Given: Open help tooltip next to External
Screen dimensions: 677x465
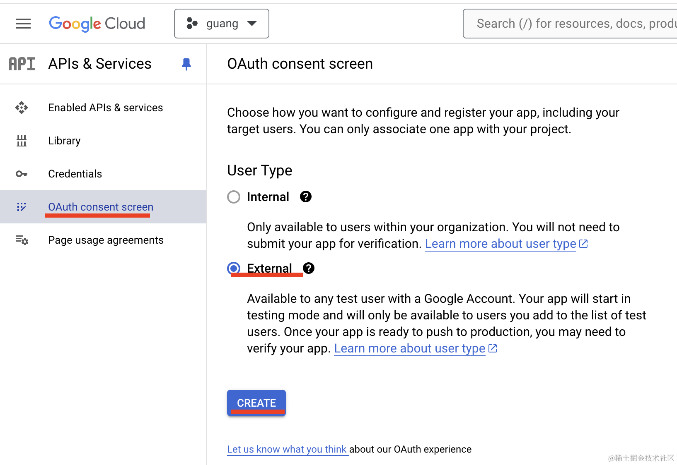Looking at the screenshot, I should [x=309, y=268].
